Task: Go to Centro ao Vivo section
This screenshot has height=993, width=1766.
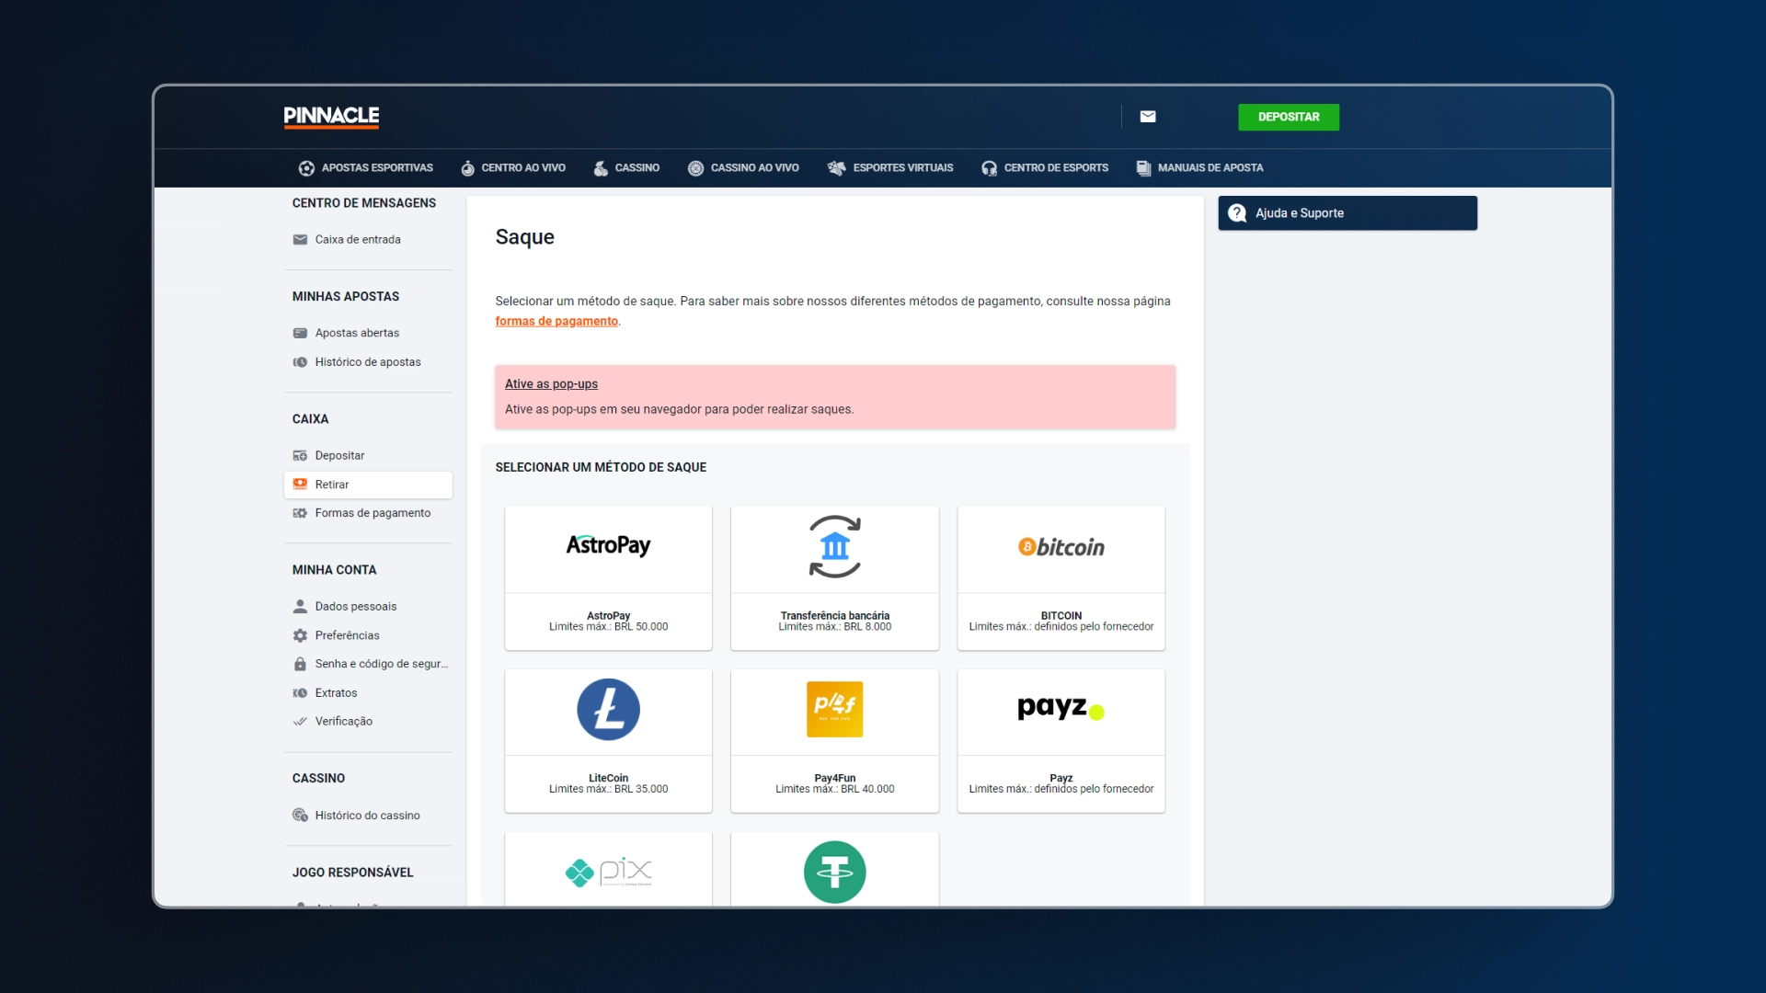Action: click(x=513, y=168)
